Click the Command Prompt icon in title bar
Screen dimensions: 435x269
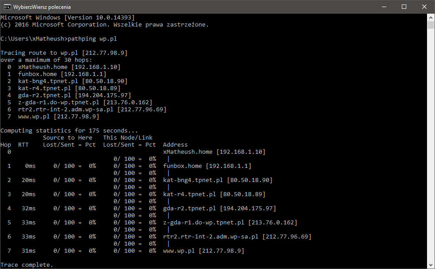(x=7, y=7)
